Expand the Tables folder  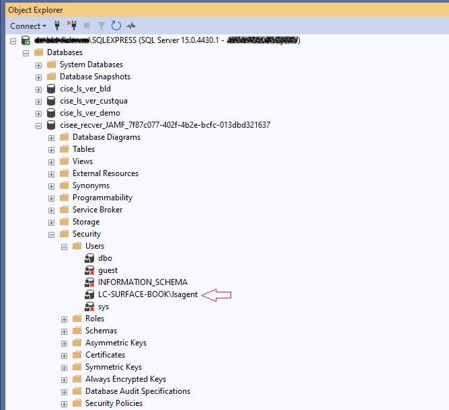click(x=51, y=150)
